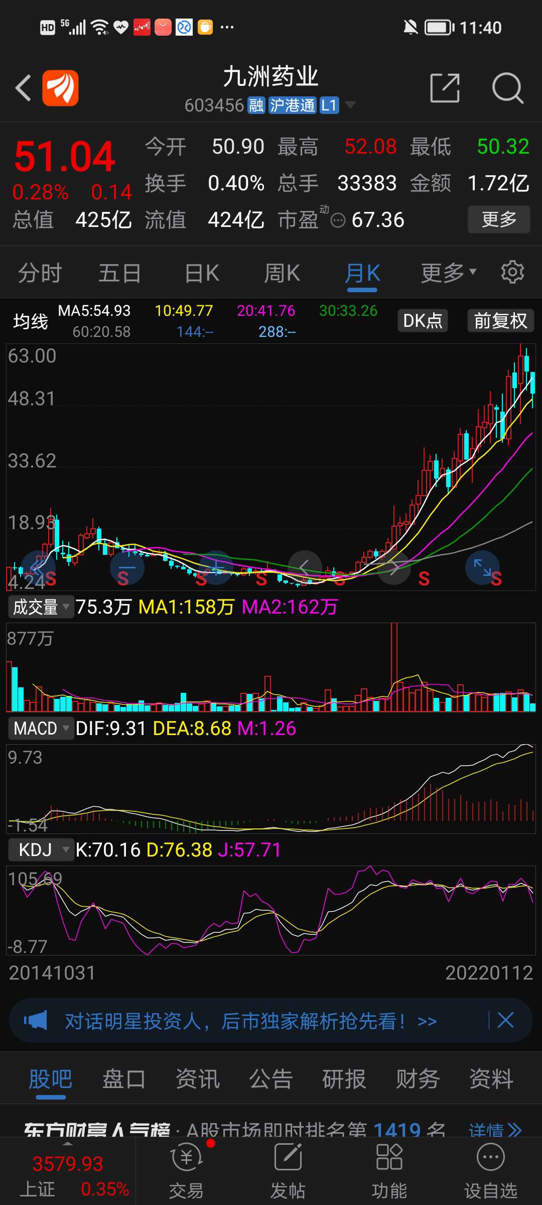
Task: Tap the 融 margin trading badge
Action: tap(256, 105)
